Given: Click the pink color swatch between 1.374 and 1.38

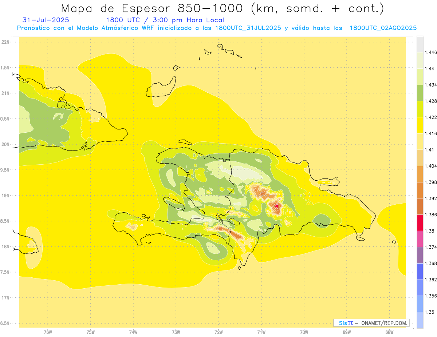Looking at the screenshot, I should (420, 239).
